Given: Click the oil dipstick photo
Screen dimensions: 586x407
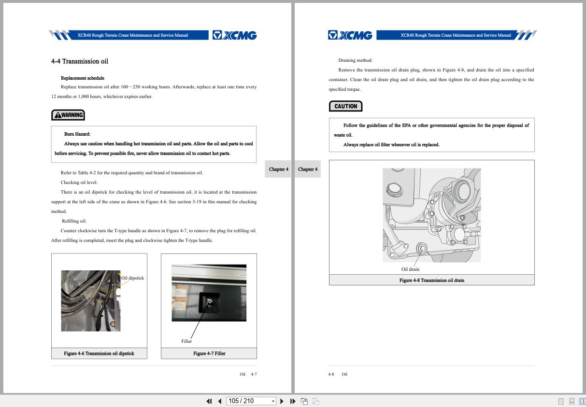Looking at the screenshot, I should click(x=90, y=301).
